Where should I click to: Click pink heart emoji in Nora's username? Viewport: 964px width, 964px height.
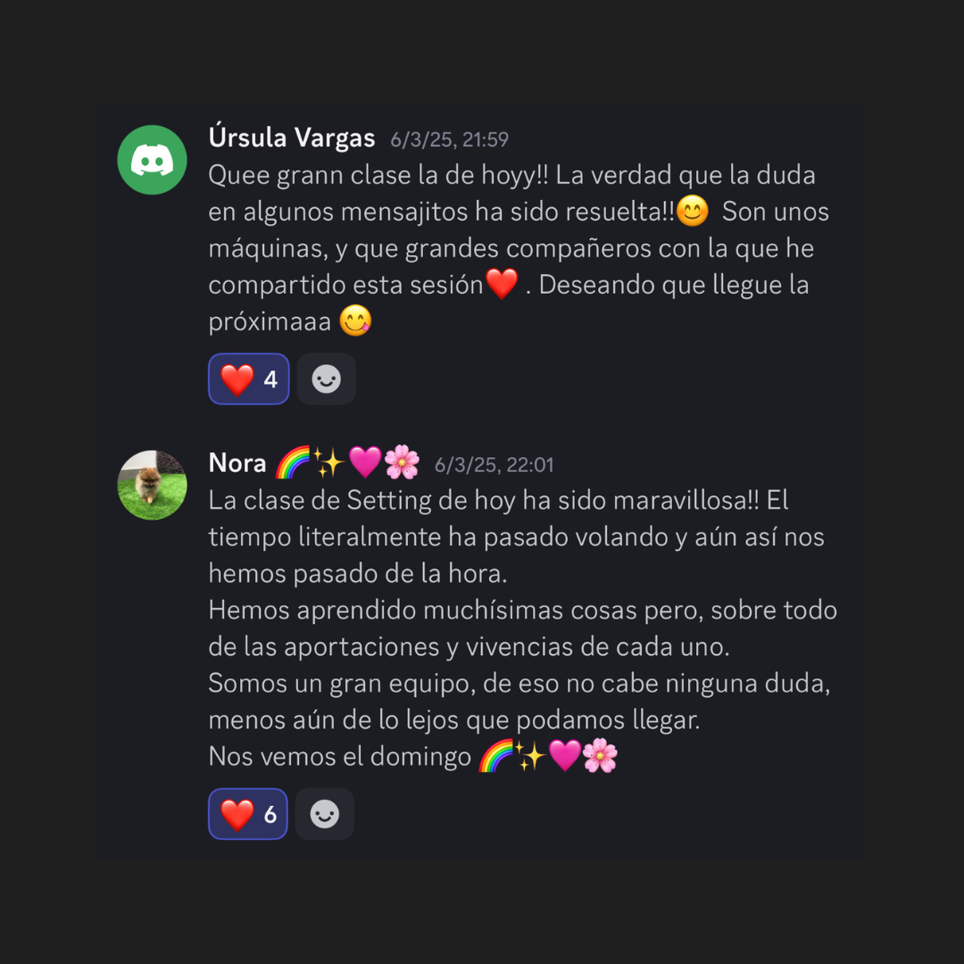tap(365, 463)
